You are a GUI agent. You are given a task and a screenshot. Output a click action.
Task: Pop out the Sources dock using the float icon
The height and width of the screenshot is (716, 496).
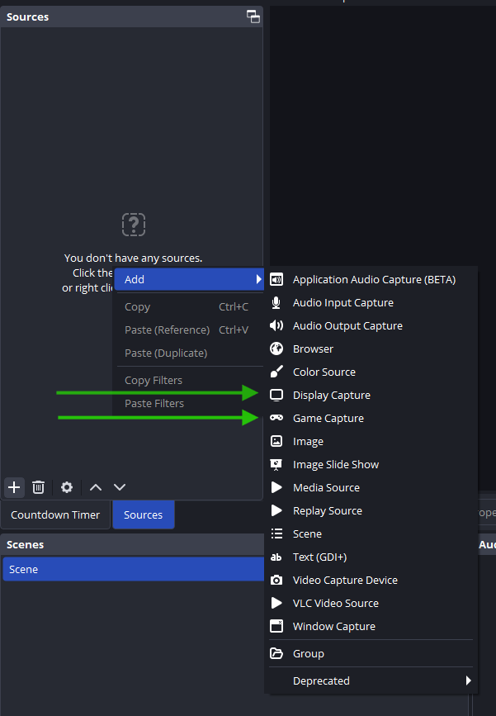(x=253, y=17)
